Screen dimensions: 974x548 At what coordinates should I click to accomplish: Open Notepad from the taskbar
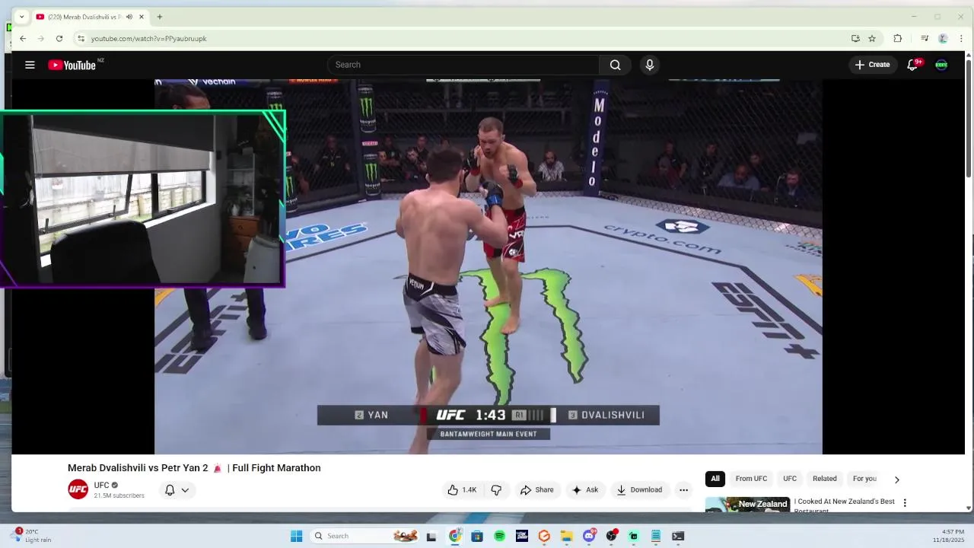coord(655,536)
